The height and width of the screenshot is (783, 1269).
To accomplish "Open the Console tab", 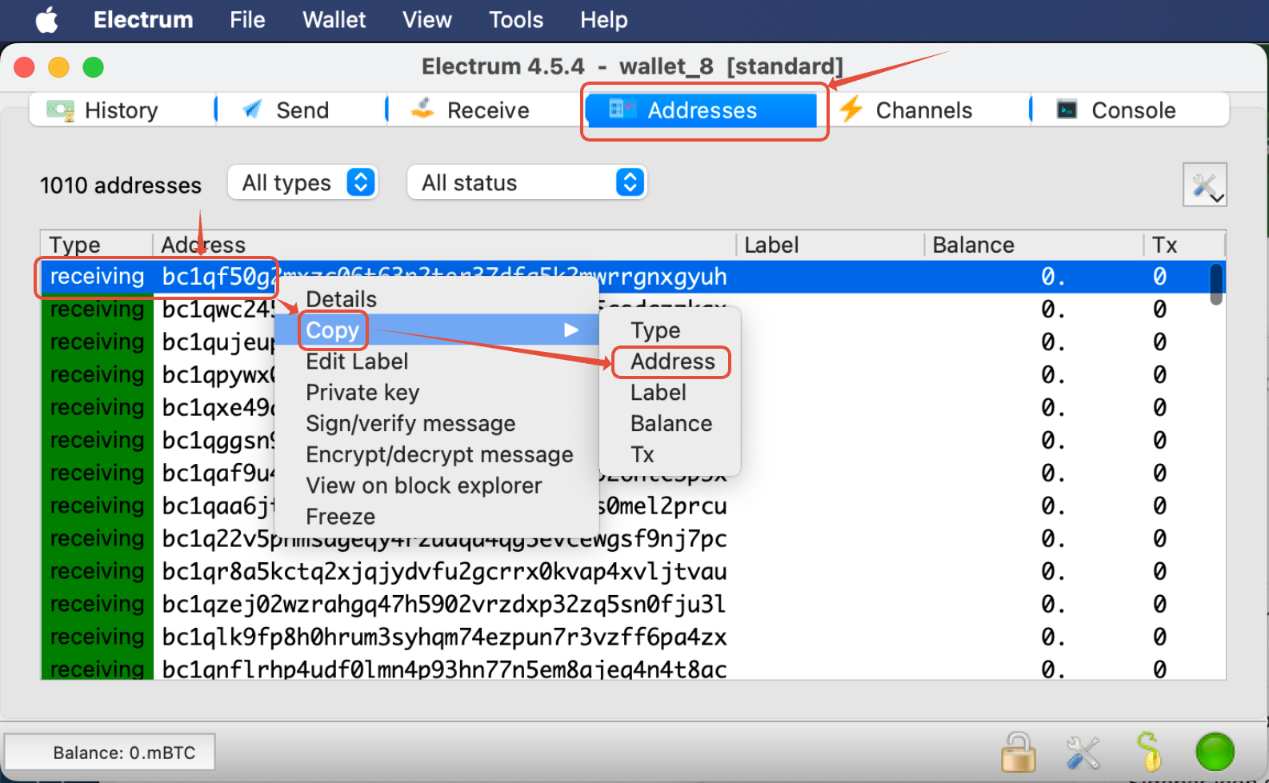I will tap(1132, 110).
